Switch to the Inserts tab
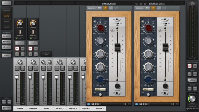 tap(7, 22)
